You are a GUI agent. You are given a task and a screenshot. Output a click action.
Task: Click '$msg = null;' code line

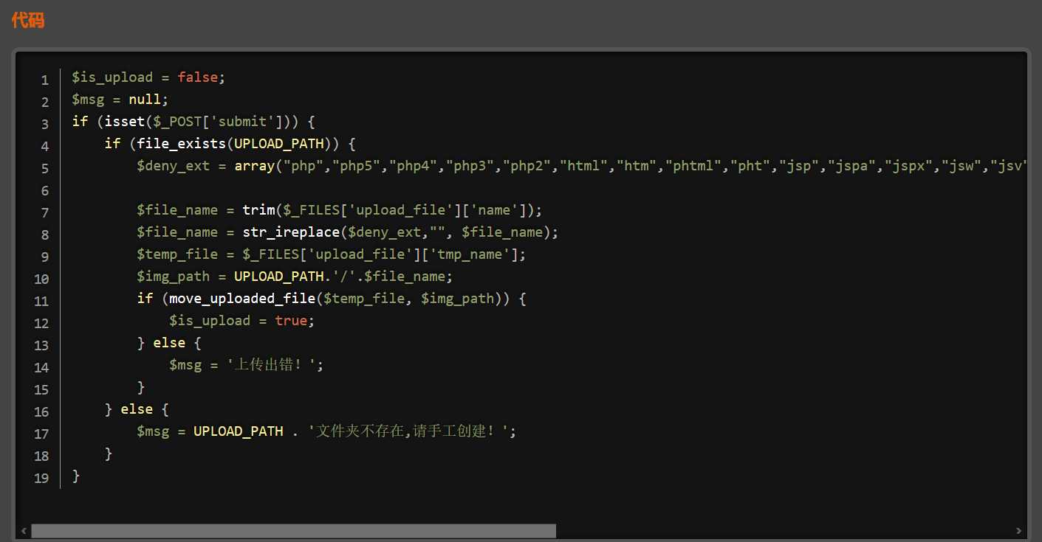pos(120,100)
